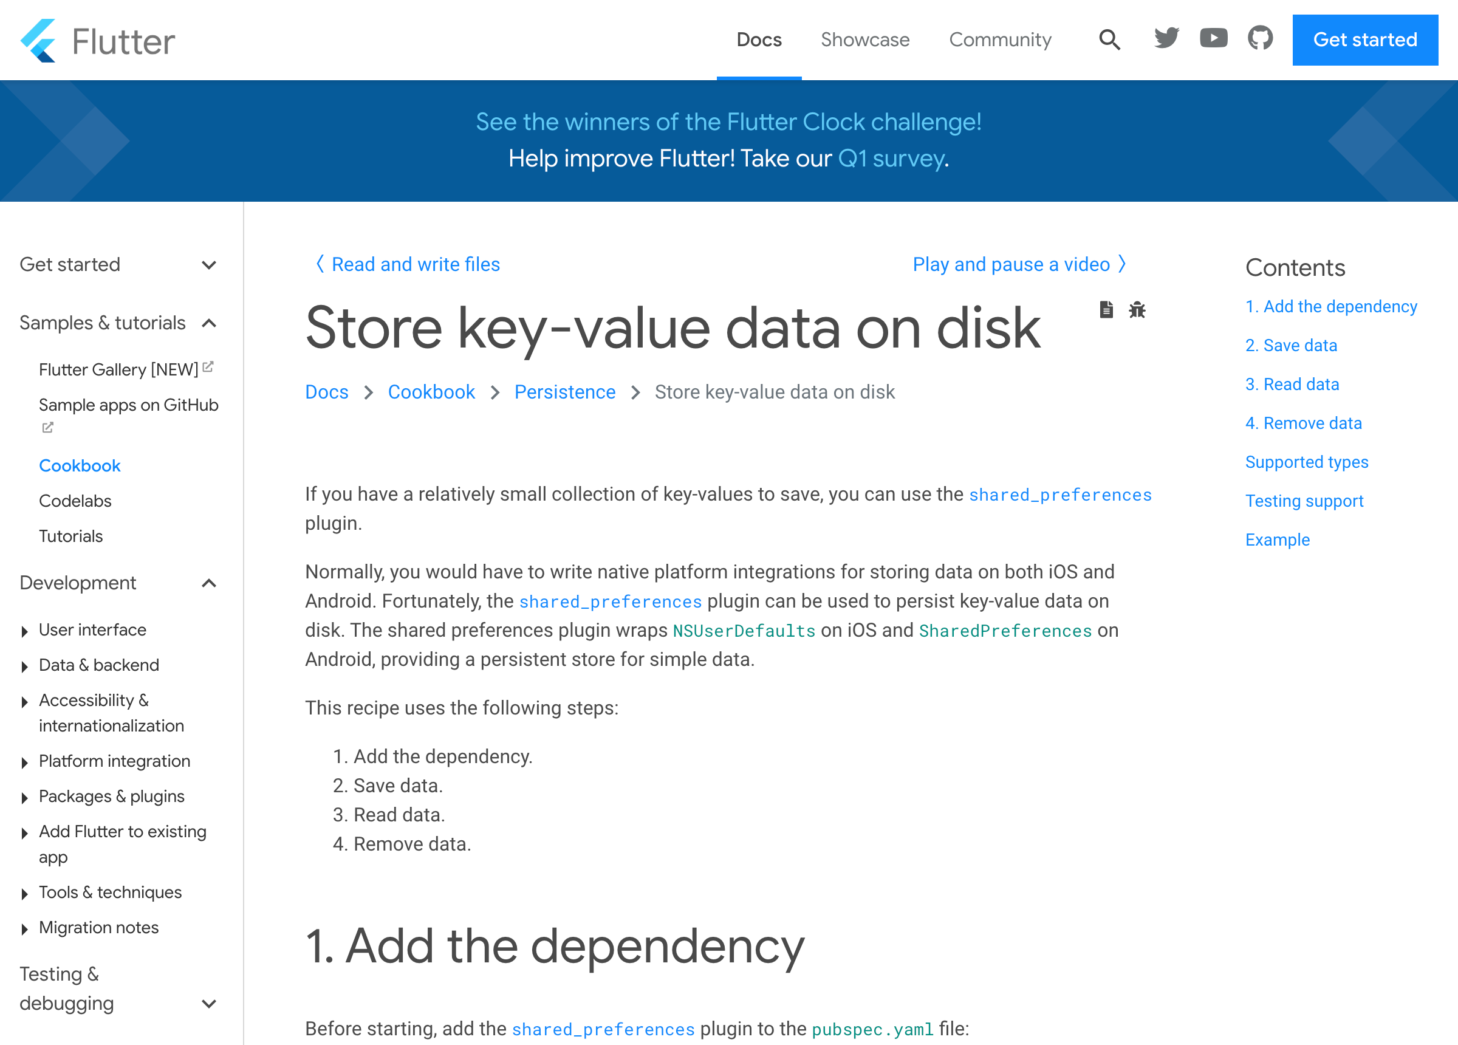Screen dimensions: 1458x1045
Task: Open the Community nav tab
Action: pyautogui.click(x=1000, y=40)
